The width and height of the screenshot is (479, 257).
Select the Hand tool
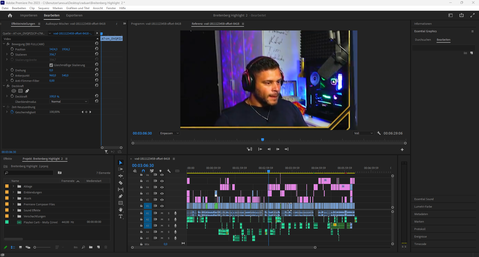pos(120,210)
